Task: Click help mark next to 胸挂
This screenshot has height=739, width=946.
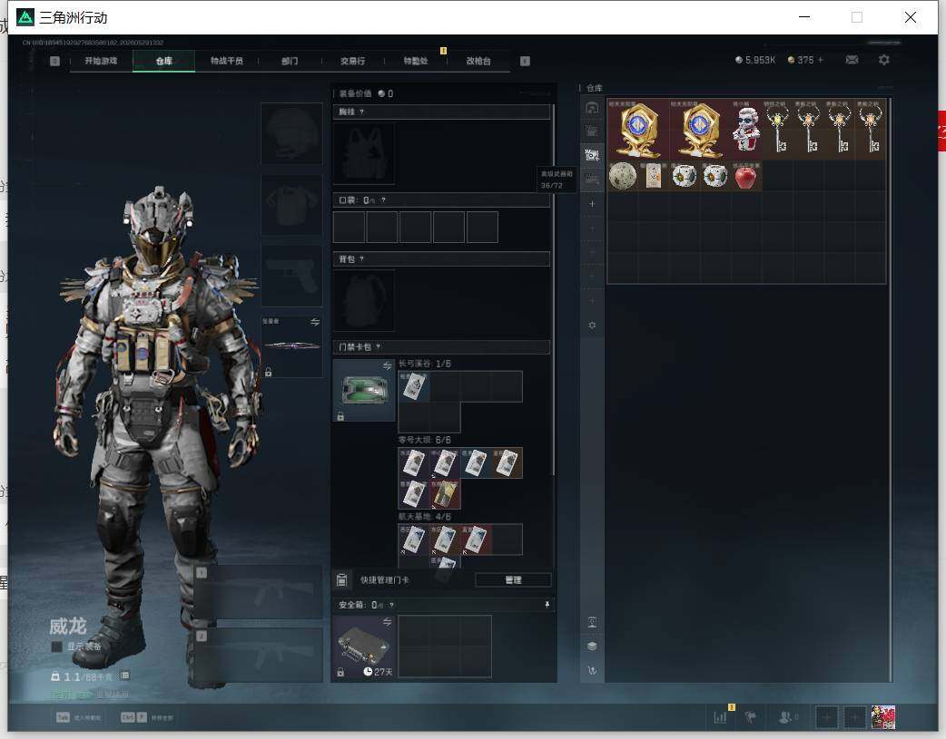Action: 361,112
